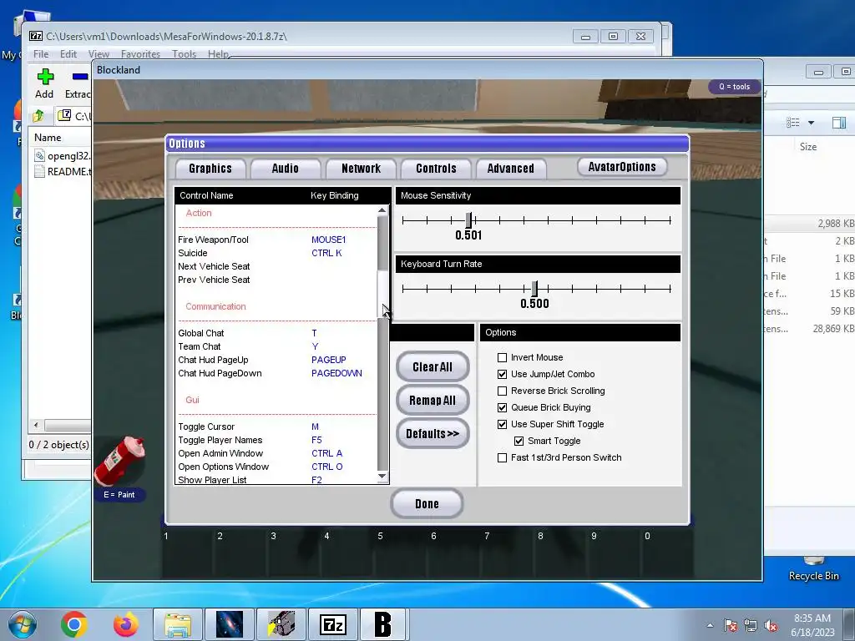
Task: Click the Clear All button
Action: (433, 367)
